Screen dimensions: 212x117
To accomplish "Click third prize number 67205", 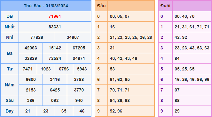I will tap(79, 48).
